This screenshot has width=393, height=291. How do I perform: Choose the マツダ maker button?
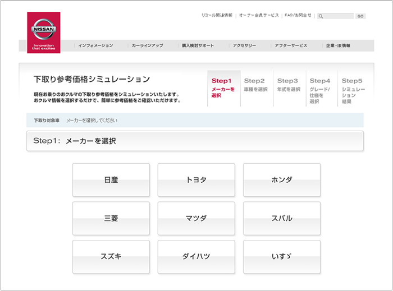[196, 218]
